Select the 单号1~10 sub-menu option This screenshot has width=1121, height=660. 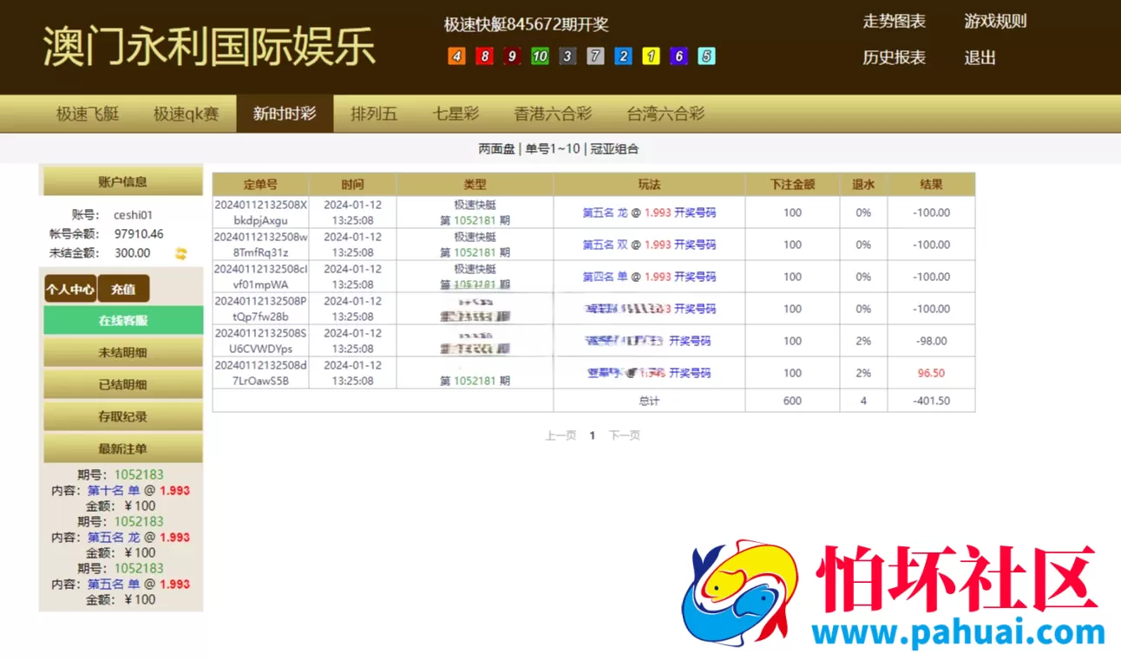[x=553, y=148]
